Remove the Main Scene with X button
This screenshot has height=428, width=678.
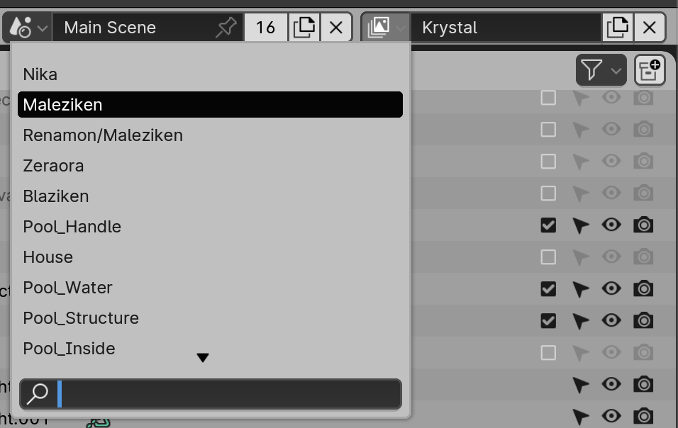[x=336, y=28]
